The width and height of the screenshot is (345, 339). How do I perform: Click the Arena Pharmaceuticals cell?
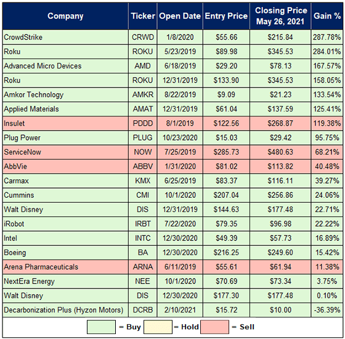(65, 267)
